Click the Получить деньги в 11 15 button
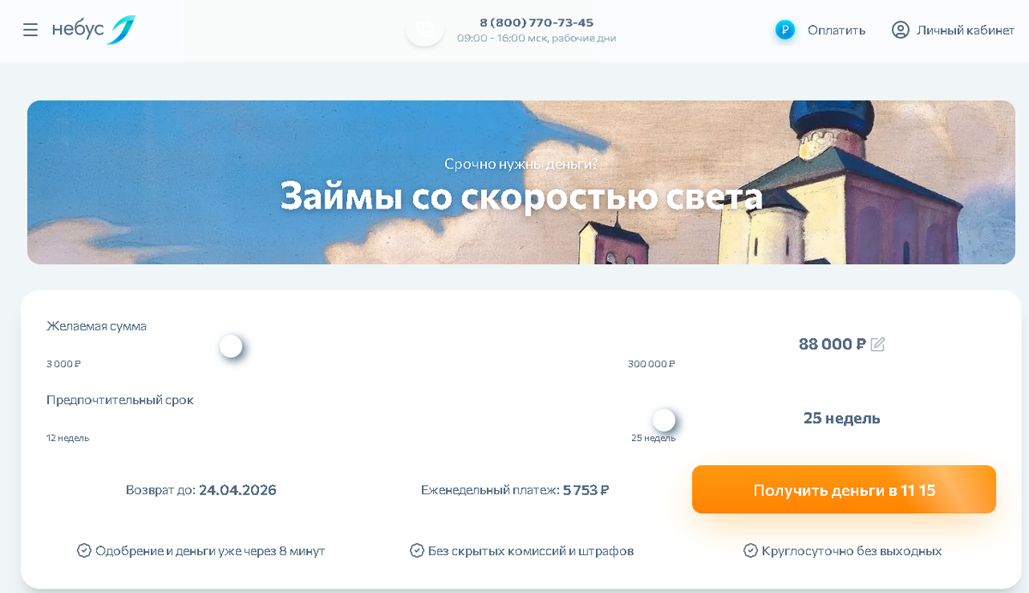Image resolution: width=1029 pixels, height=593 pixels. 844,490
